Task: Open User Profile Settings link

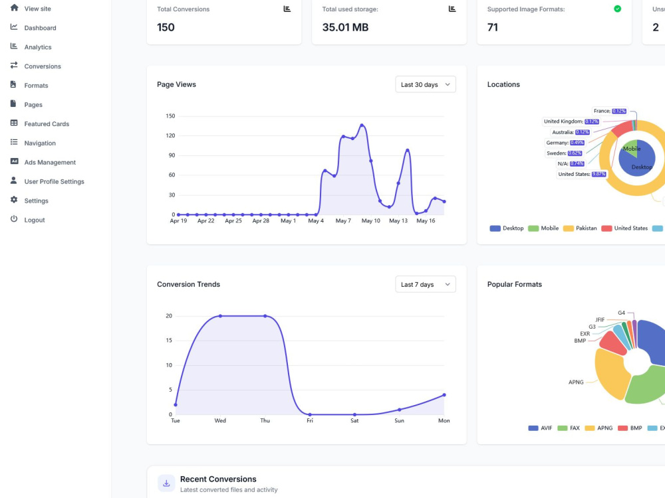Action: coord(55,181)
